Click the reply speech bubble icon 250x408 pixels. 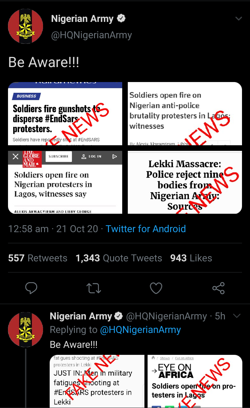click(x=32, y=288)
